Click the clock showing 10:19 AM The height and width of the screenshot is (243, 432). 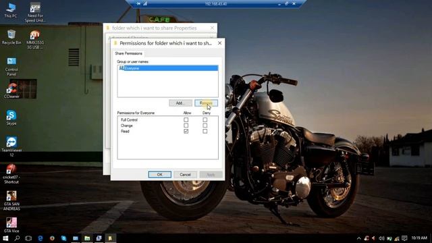click(x=419, y=238)
